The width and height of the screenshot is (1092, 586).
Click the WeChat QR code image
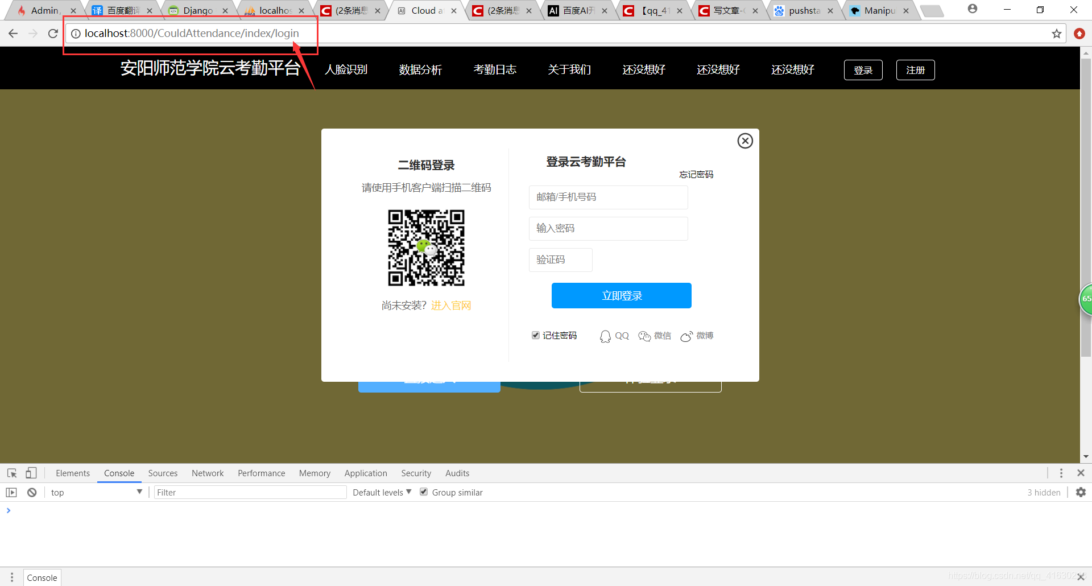[427, 248]
